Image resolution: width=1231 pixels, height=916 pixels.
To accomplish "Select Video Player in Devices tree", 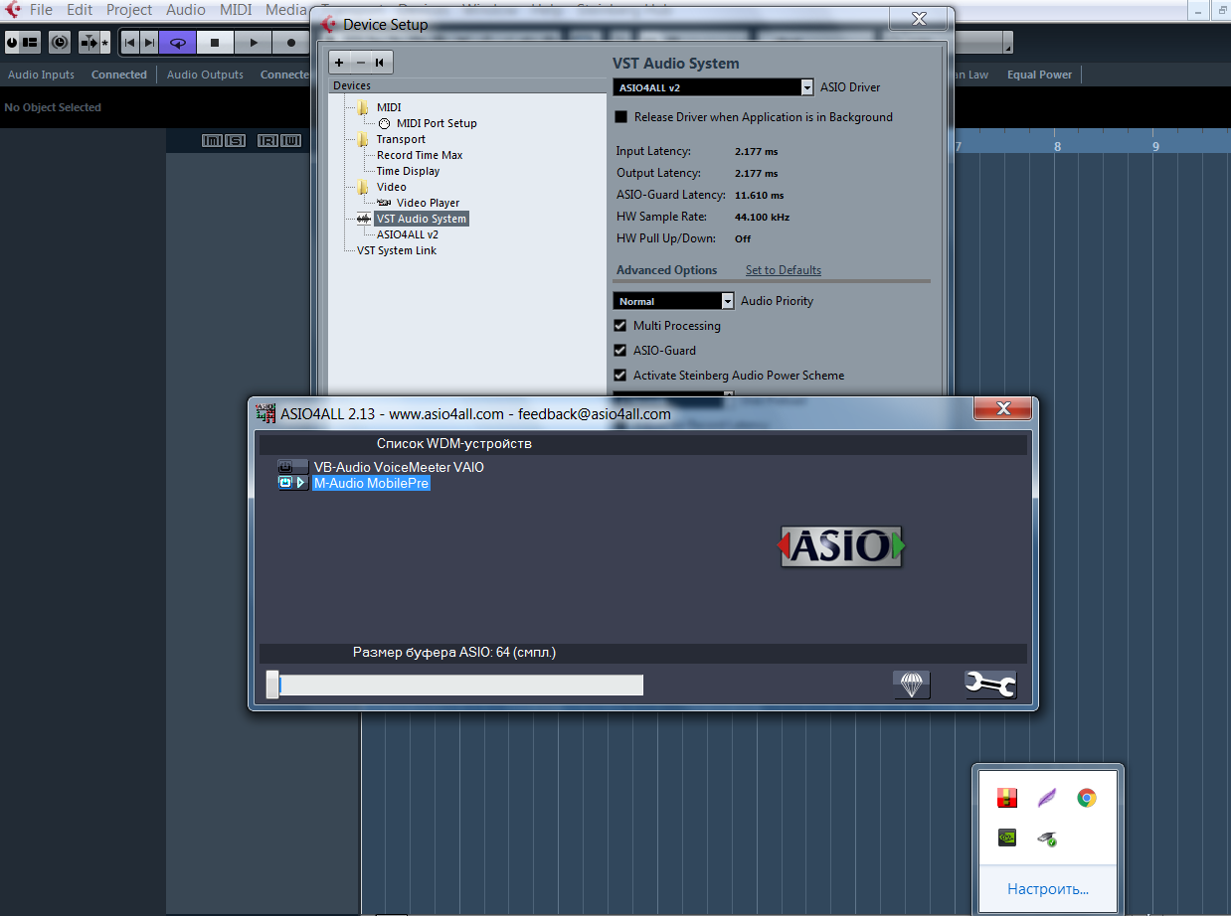I will pyautogui.click(x=428, y=203).
